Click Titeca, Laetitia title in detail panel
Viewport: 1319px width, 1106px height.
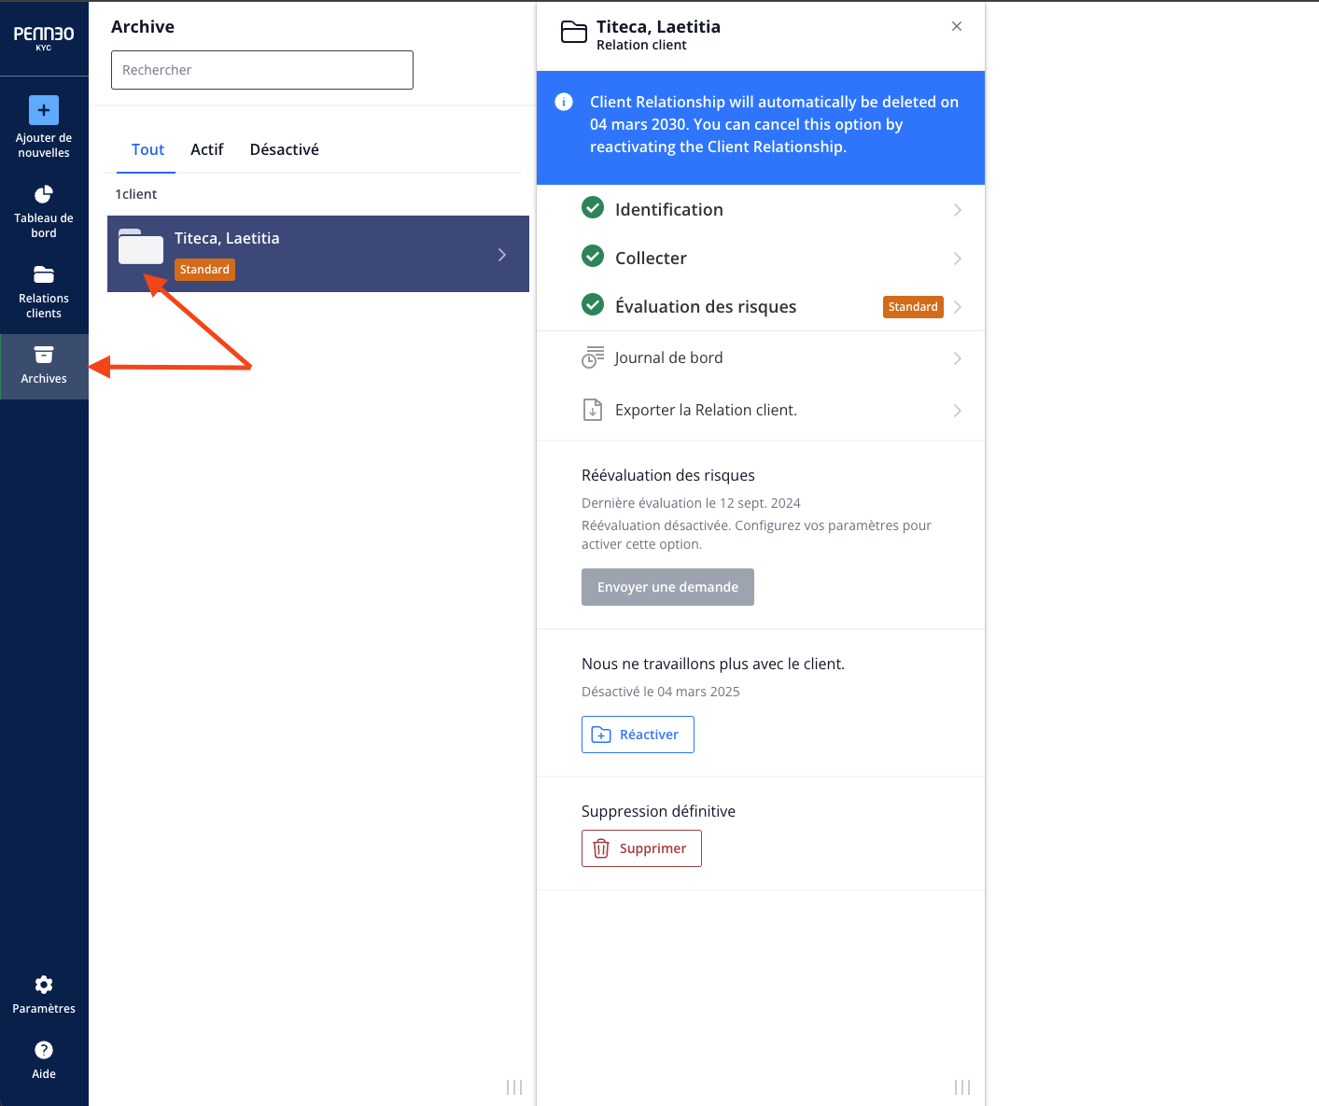pos(658,26)
